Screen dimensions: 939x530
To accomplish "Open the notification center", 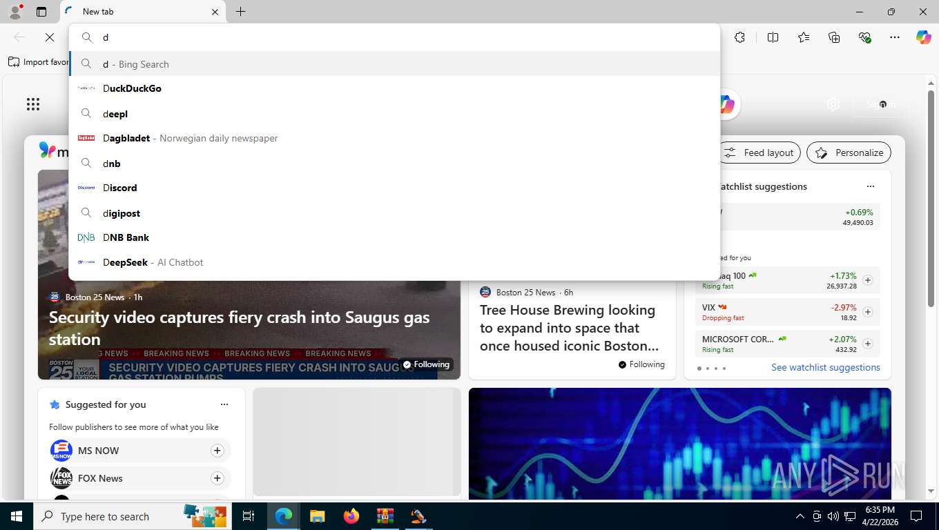I will point(916,516).
